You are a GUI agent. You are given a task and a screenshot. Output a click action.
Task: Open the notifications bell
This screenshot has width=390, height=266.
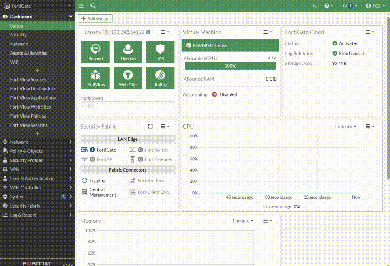coord(345,6)
